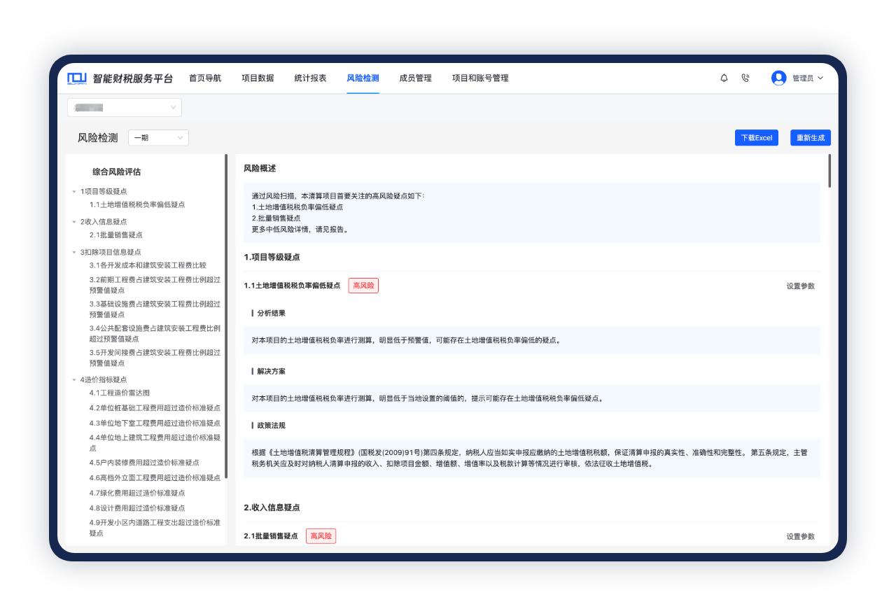Screen dimensions: 896x616
Task: Select 4.1工程造价雷达图 in the tree
Action: tap(119, 393)
